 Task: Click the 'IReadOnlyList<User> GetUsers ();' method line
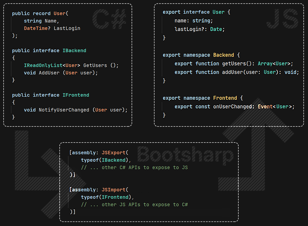coord(71,65)
